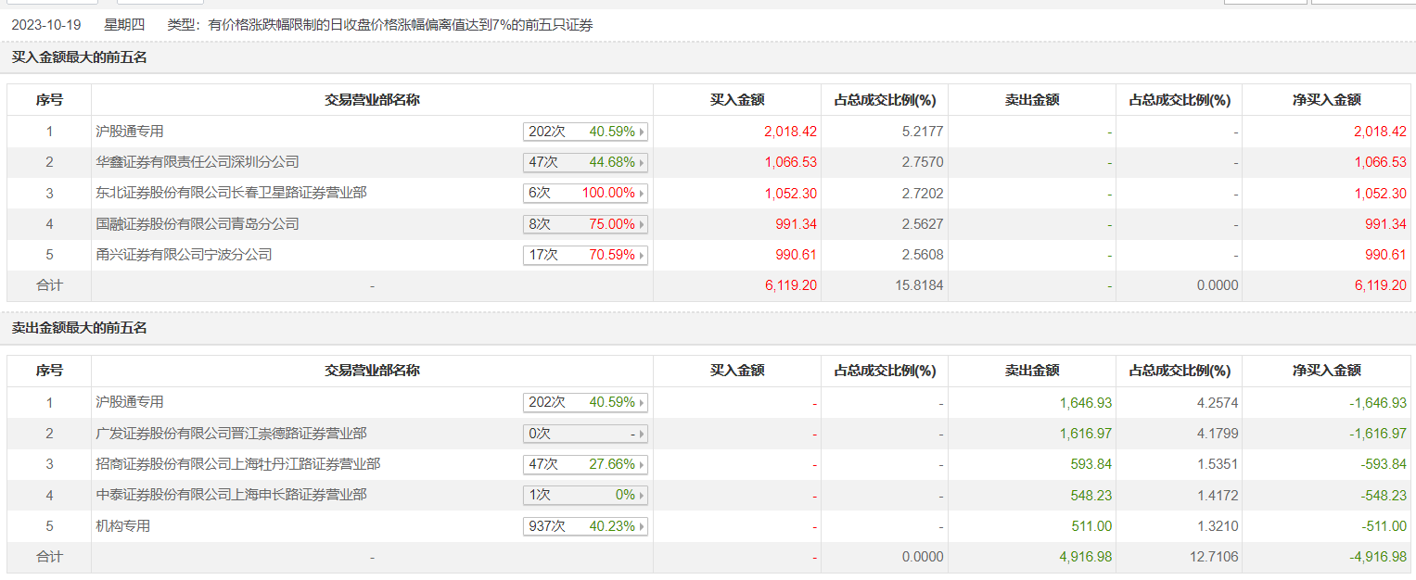The height and width of the screenshot is (580, 1416).
Task: Open the 中泰证券上海申长路证券营业部 link
Action: (231, 496)
